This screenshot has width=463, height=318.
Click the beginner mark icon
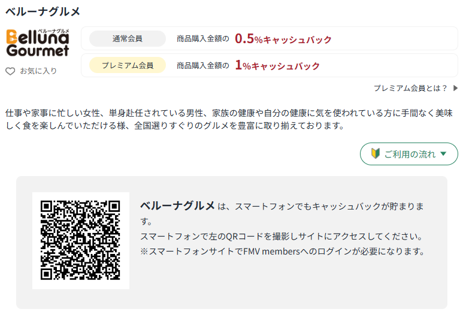[376, 153]
